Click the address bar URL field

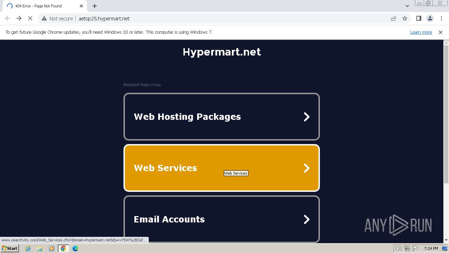pos(210,19)
